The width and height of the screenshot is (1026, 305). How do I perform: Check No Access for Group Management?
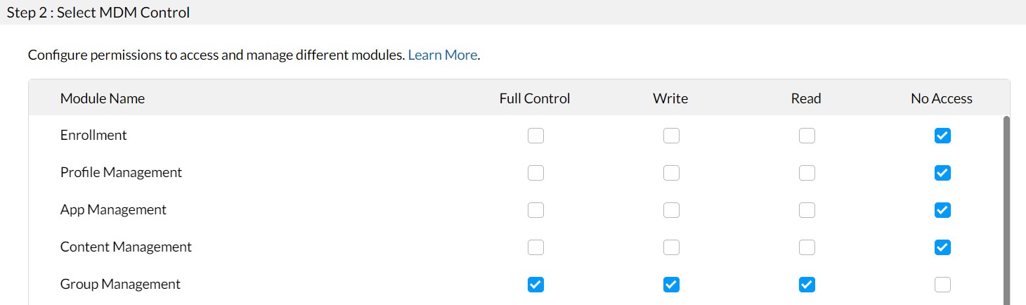[x=942, y=285]
